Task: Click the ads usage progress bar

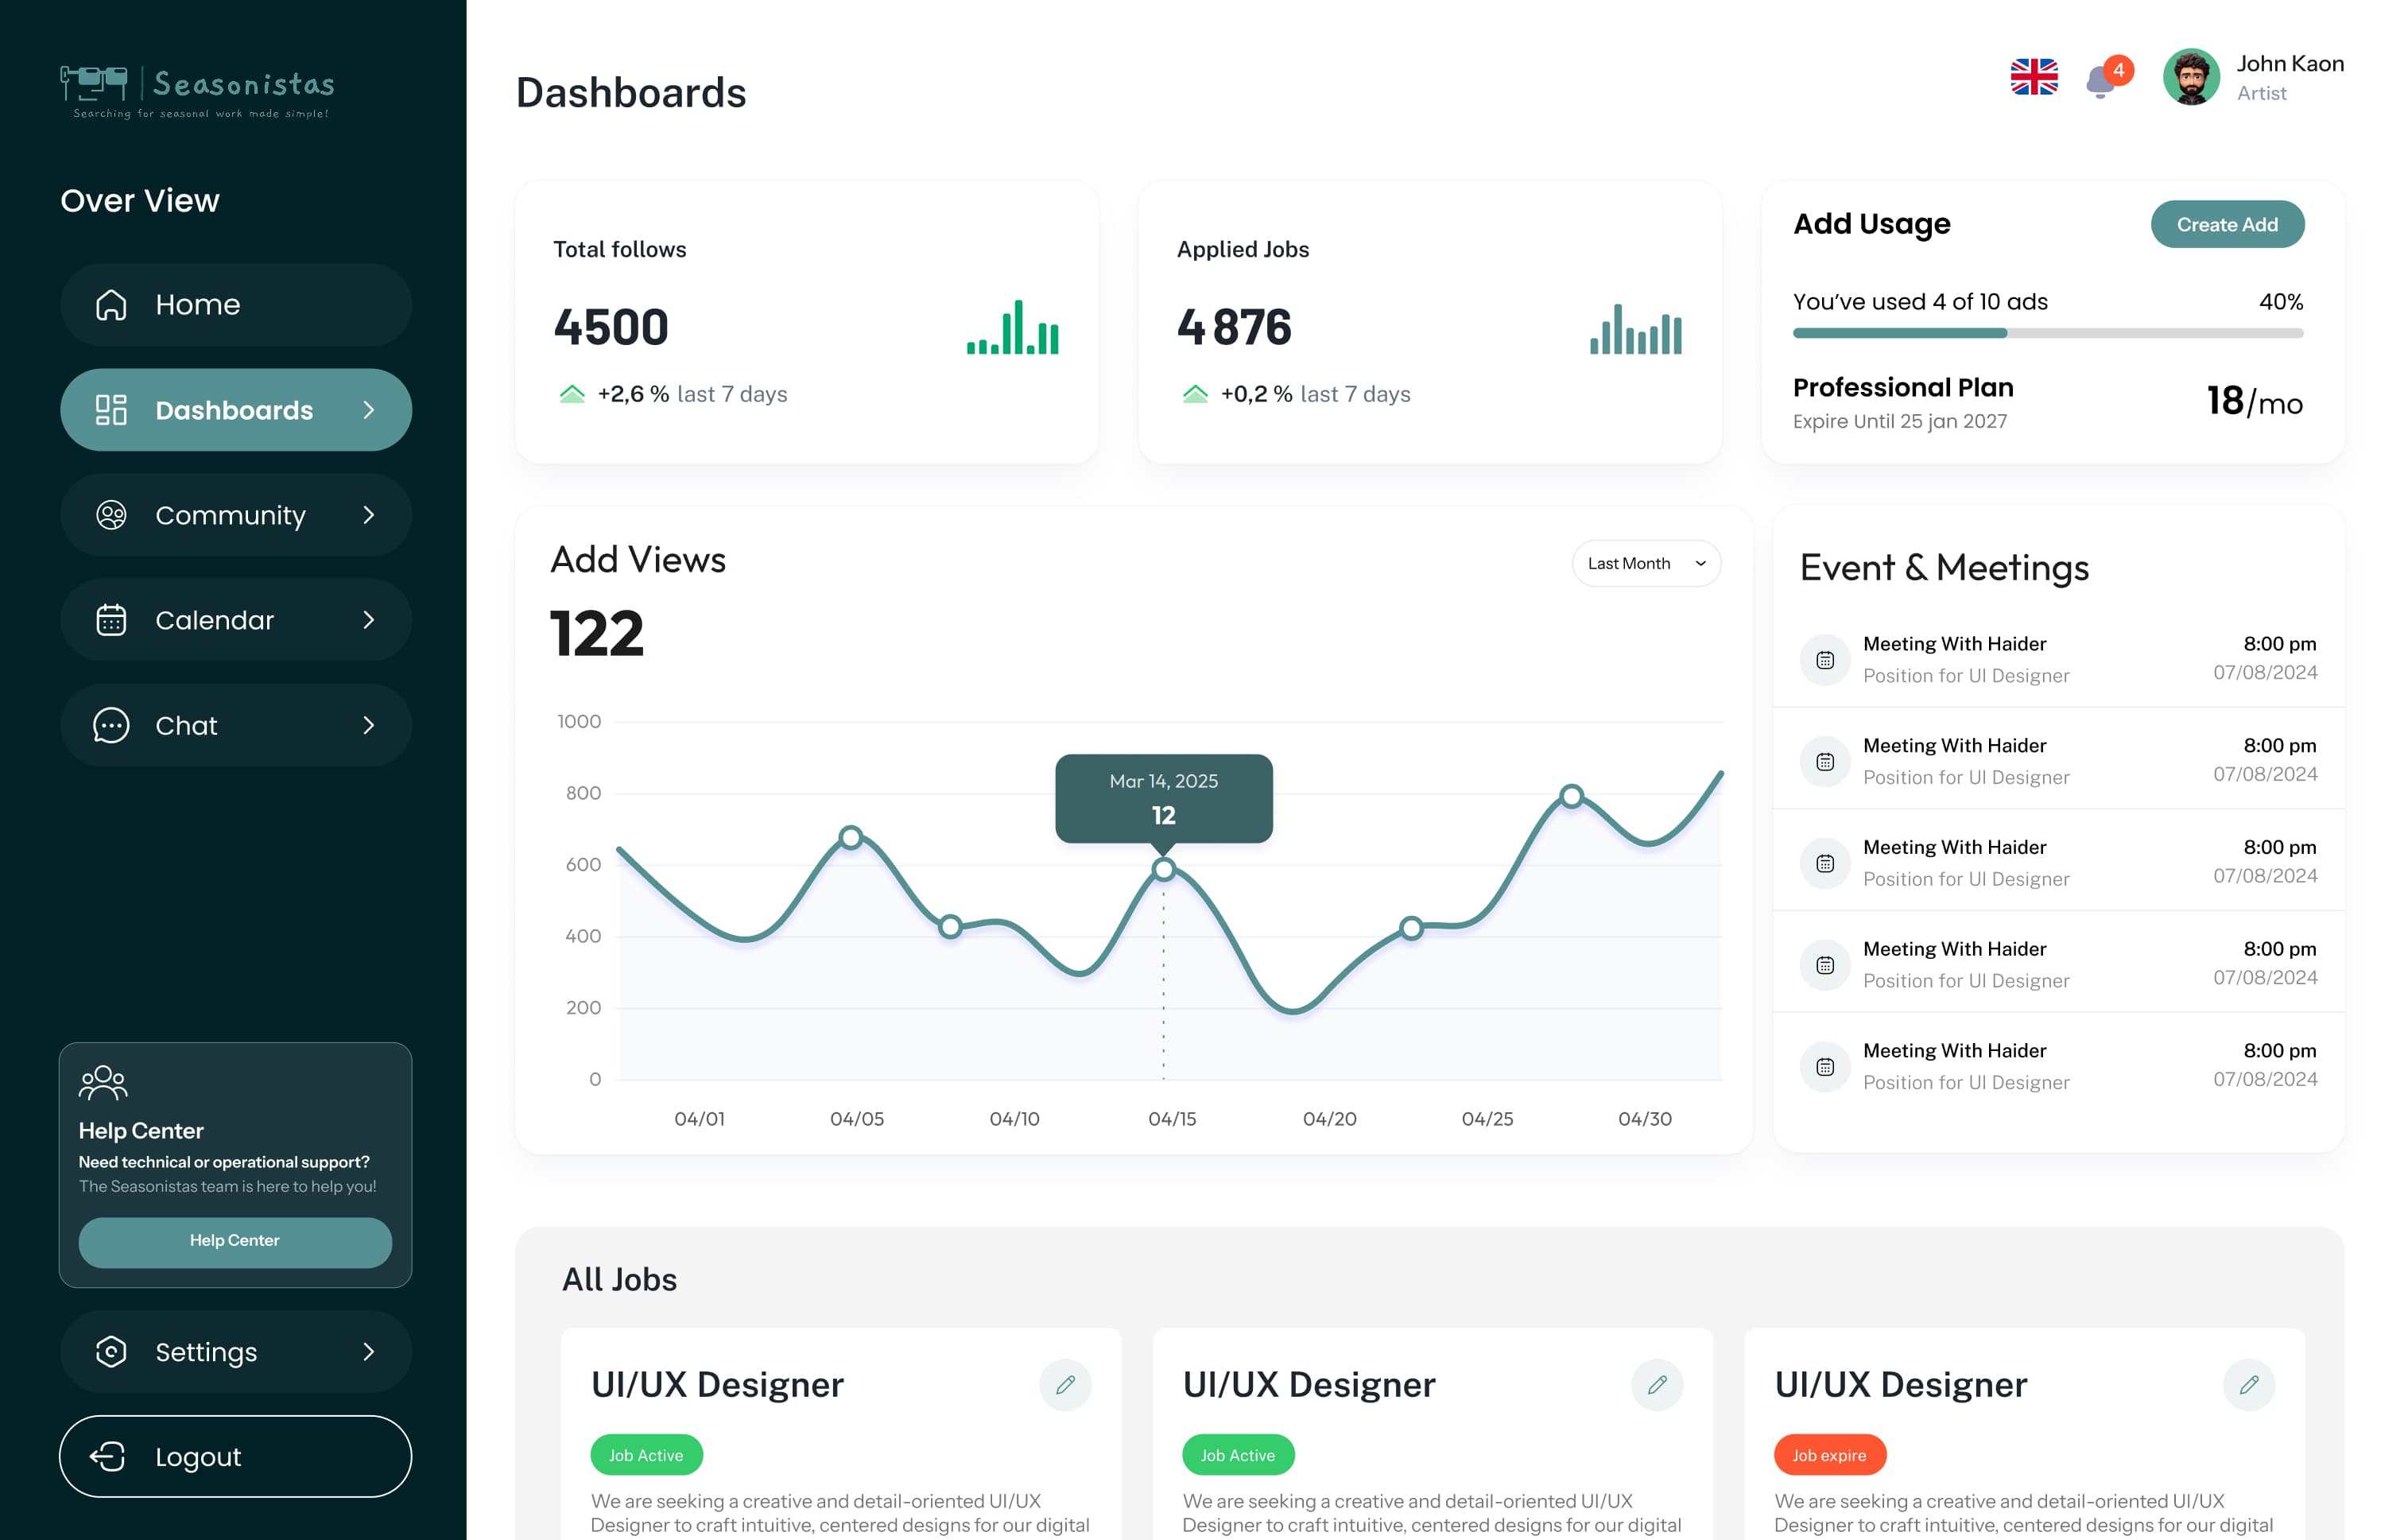Action: tap(2047, 333)
